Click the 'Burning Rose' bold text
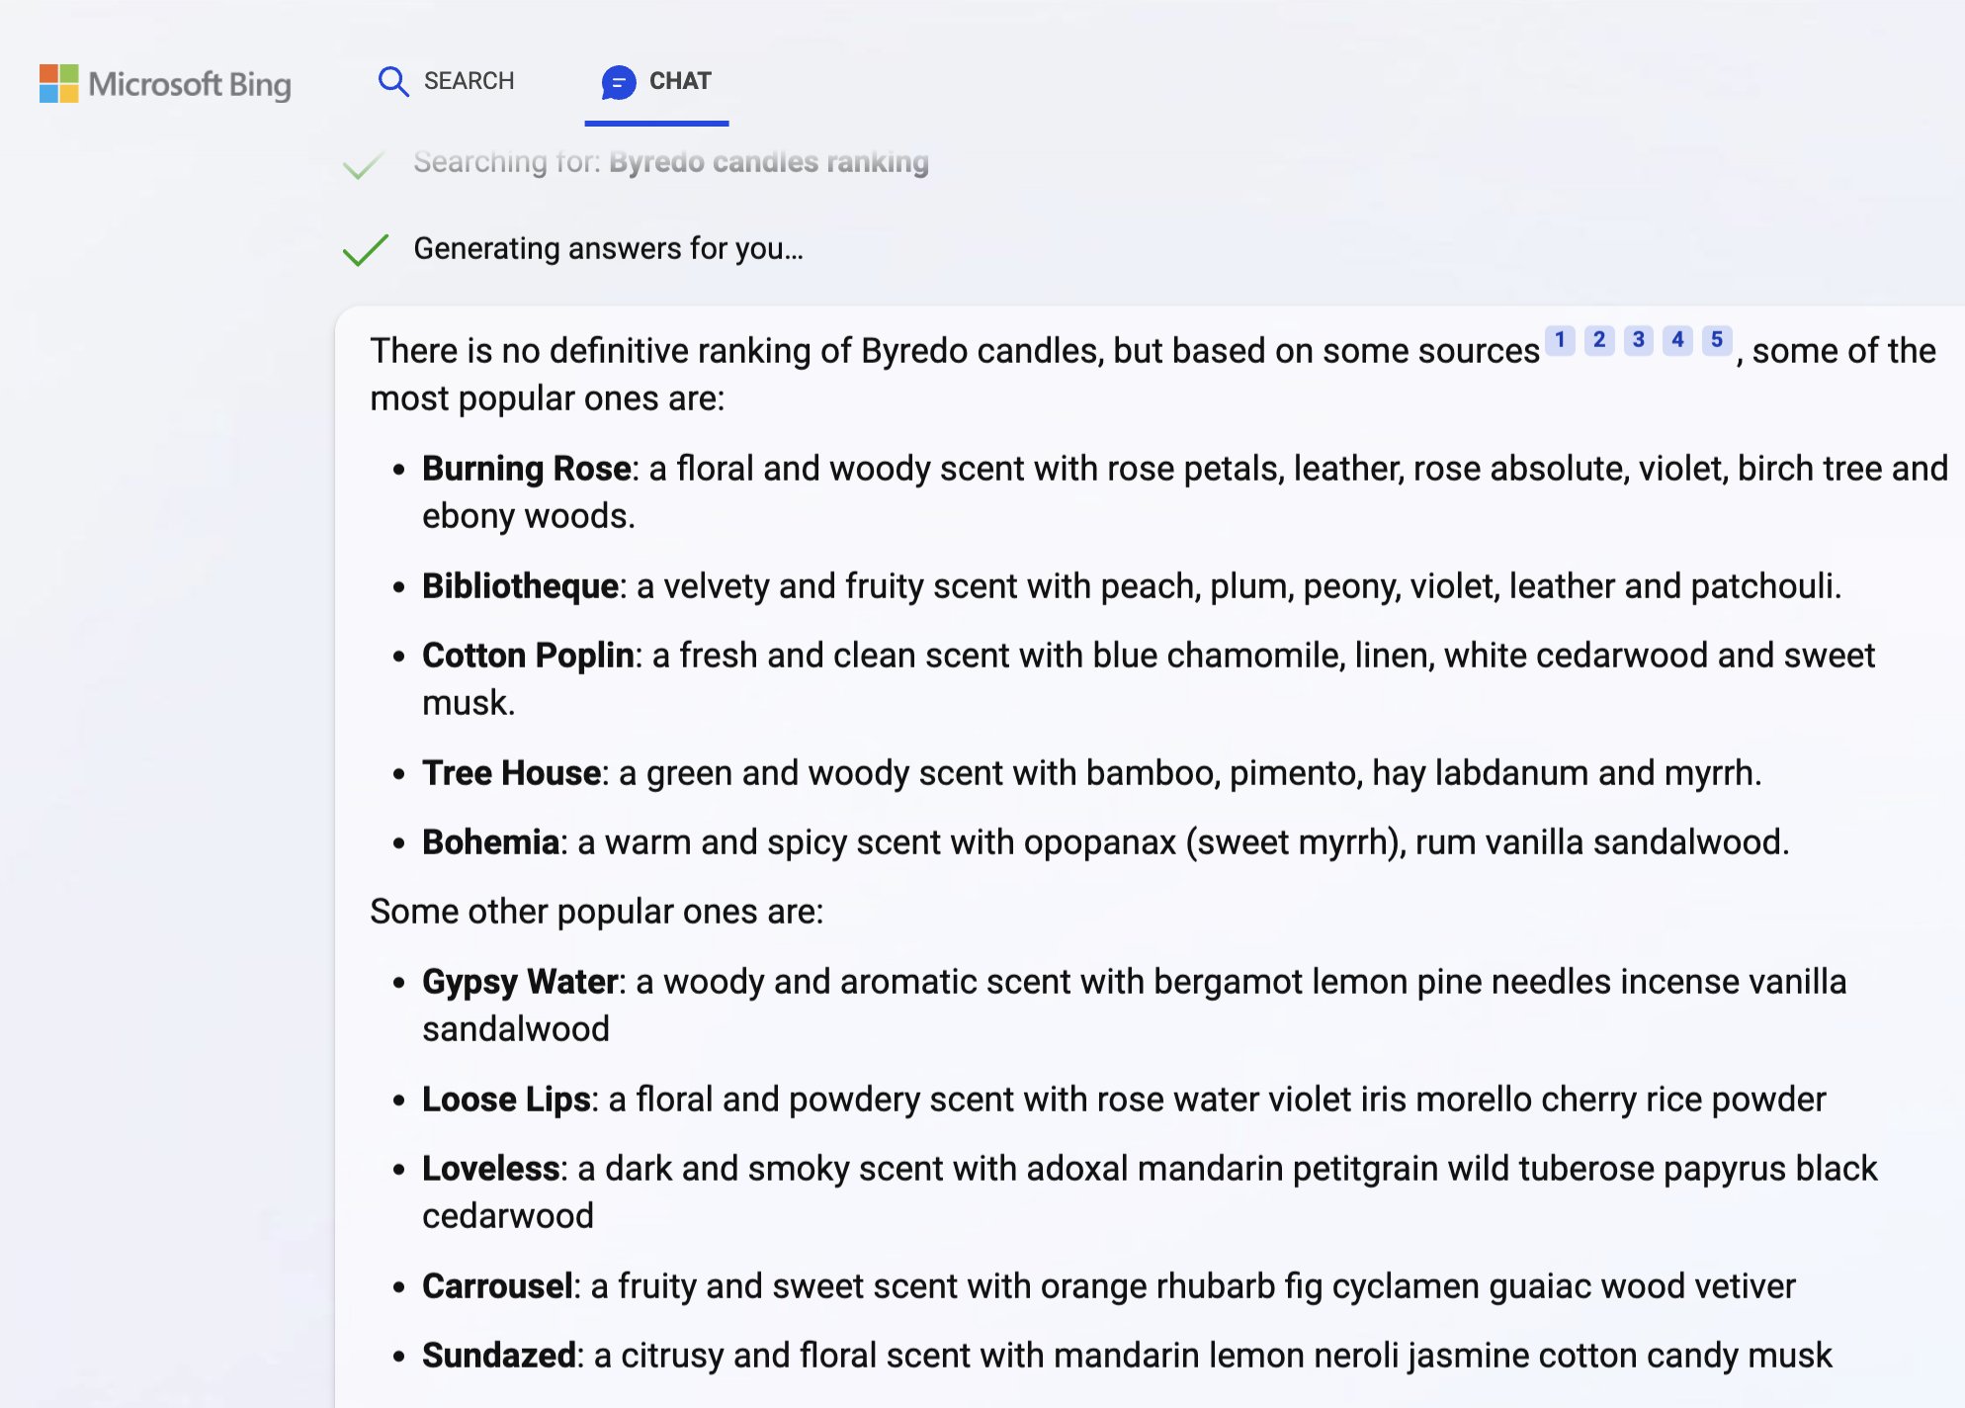 click(527, 469)
